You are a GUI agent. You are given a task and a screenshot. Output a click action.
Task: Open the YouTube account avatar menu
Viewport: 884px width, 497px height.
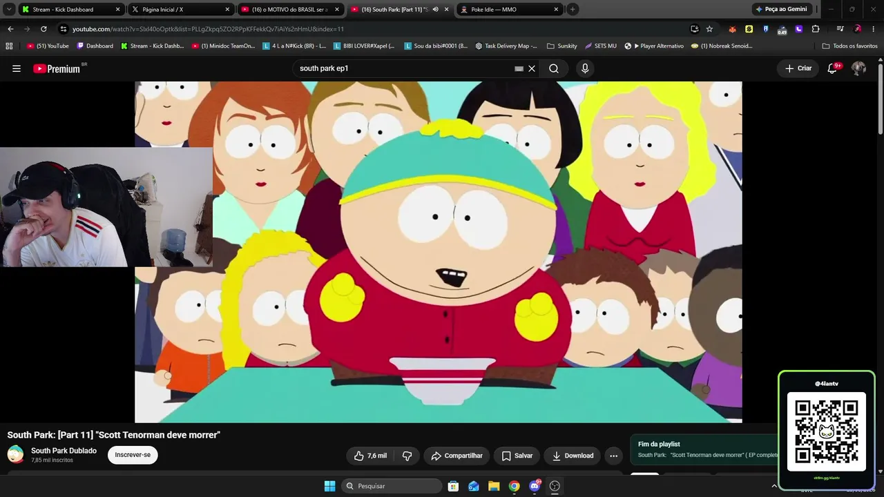(858, 68)
